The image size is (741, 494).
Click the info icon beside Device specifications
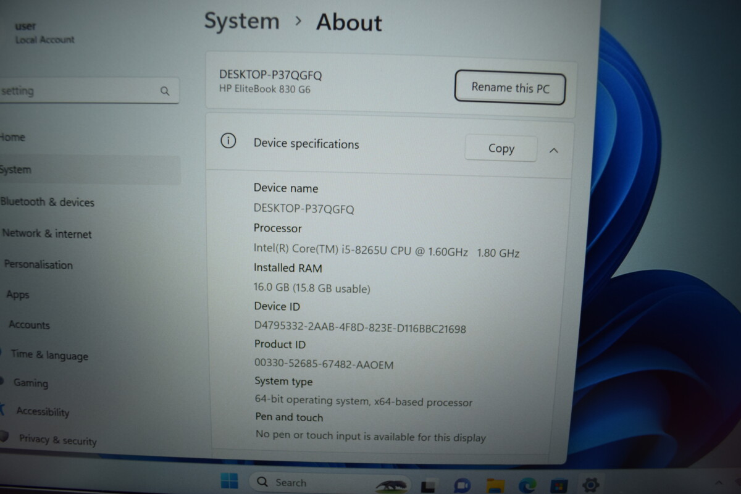click(x=228, y=141)
